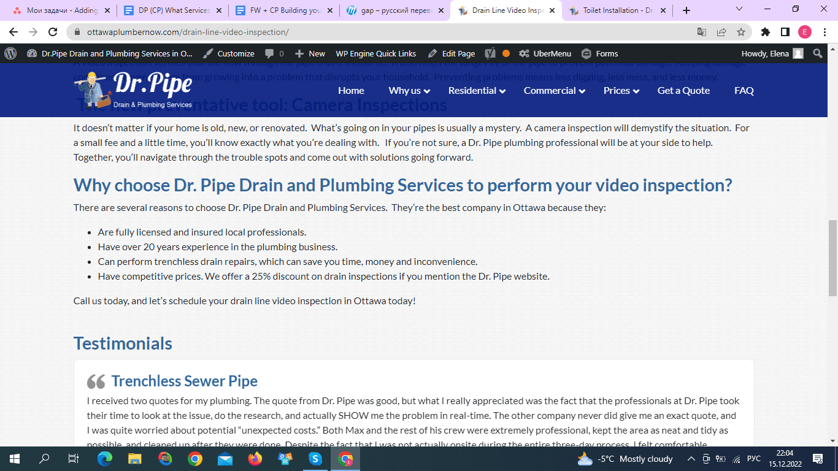Open Skype from the taskbar

pyautogui.click(x=315, y=458)
